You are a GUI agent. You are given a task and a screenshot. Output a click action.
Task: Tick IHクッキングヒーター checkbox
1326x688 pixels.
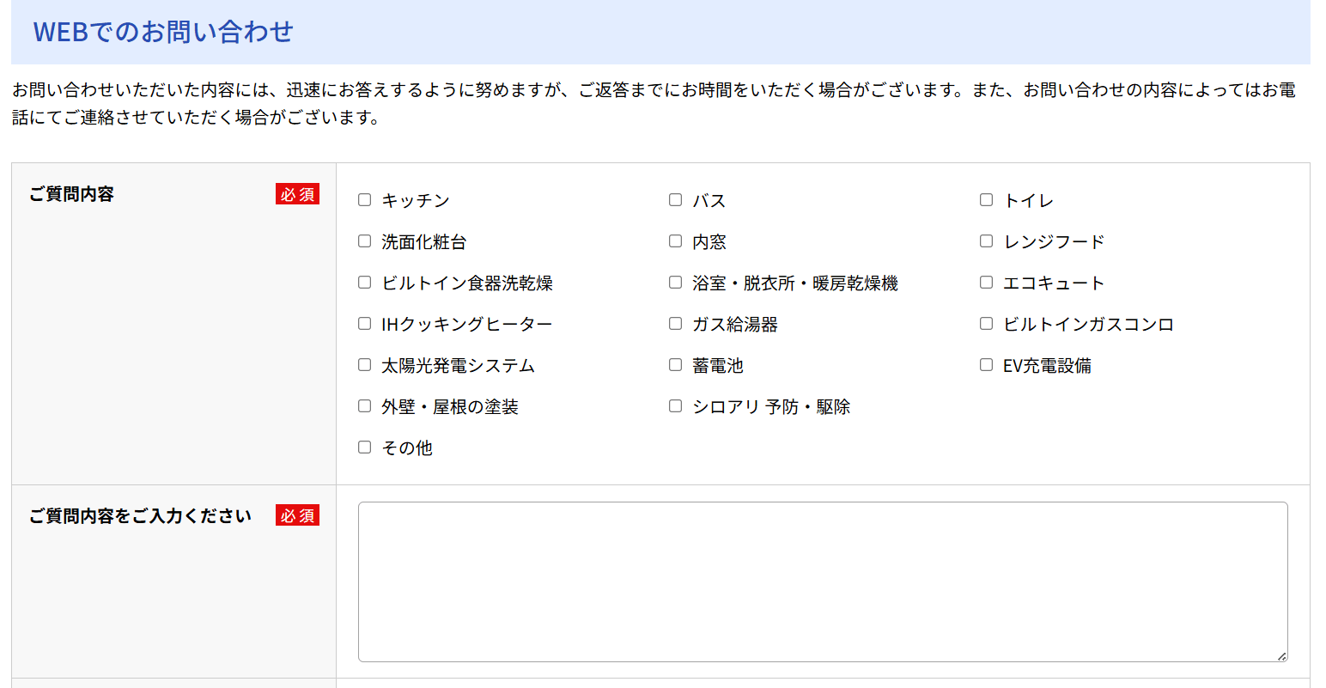(x=365, y=324)
